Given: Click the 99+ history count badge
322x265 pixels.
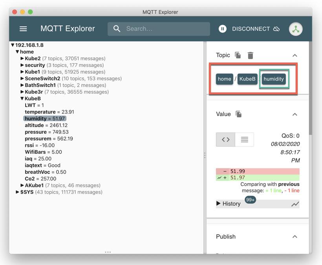Looking at the screenshot, I should 250,200.
